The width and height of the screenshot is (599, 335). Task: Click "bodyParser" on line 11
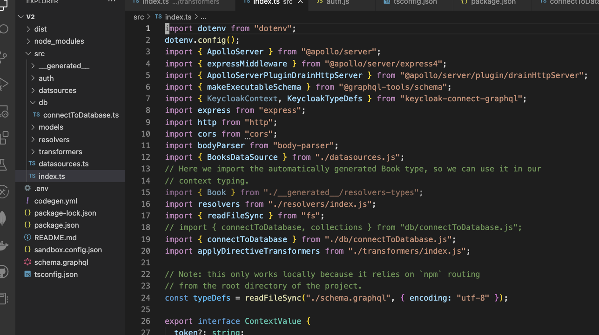pyautogui.click(x=221, y=145)
